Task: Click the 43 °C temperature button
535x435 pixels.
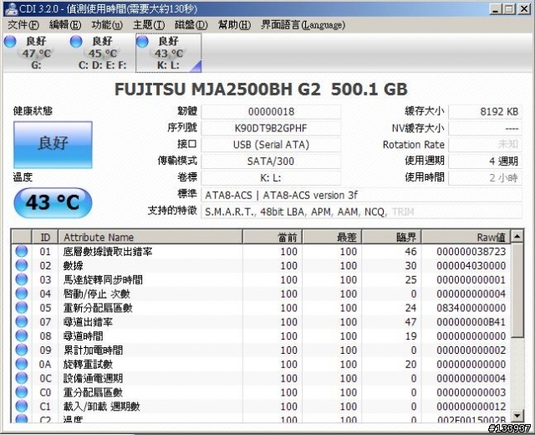Action: pos(53,202)
